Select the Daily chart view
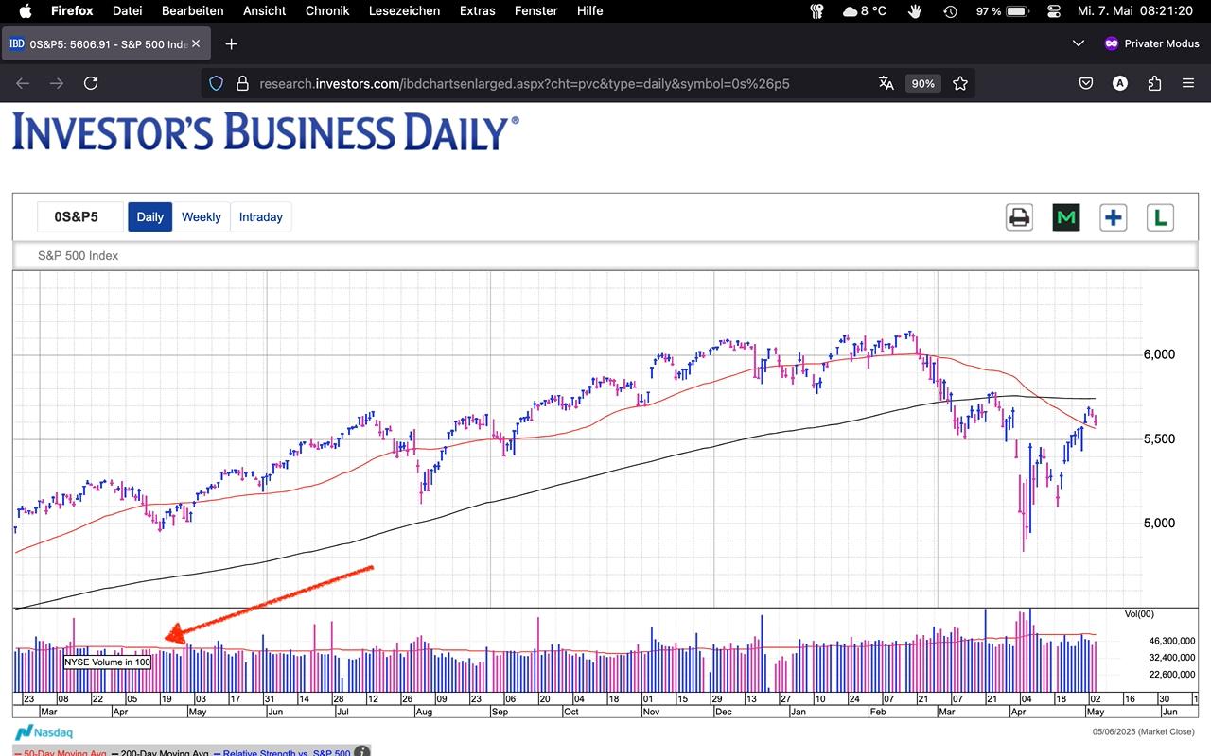Image resolution: width=1211 pixels, height=756 pixels. 149,216
